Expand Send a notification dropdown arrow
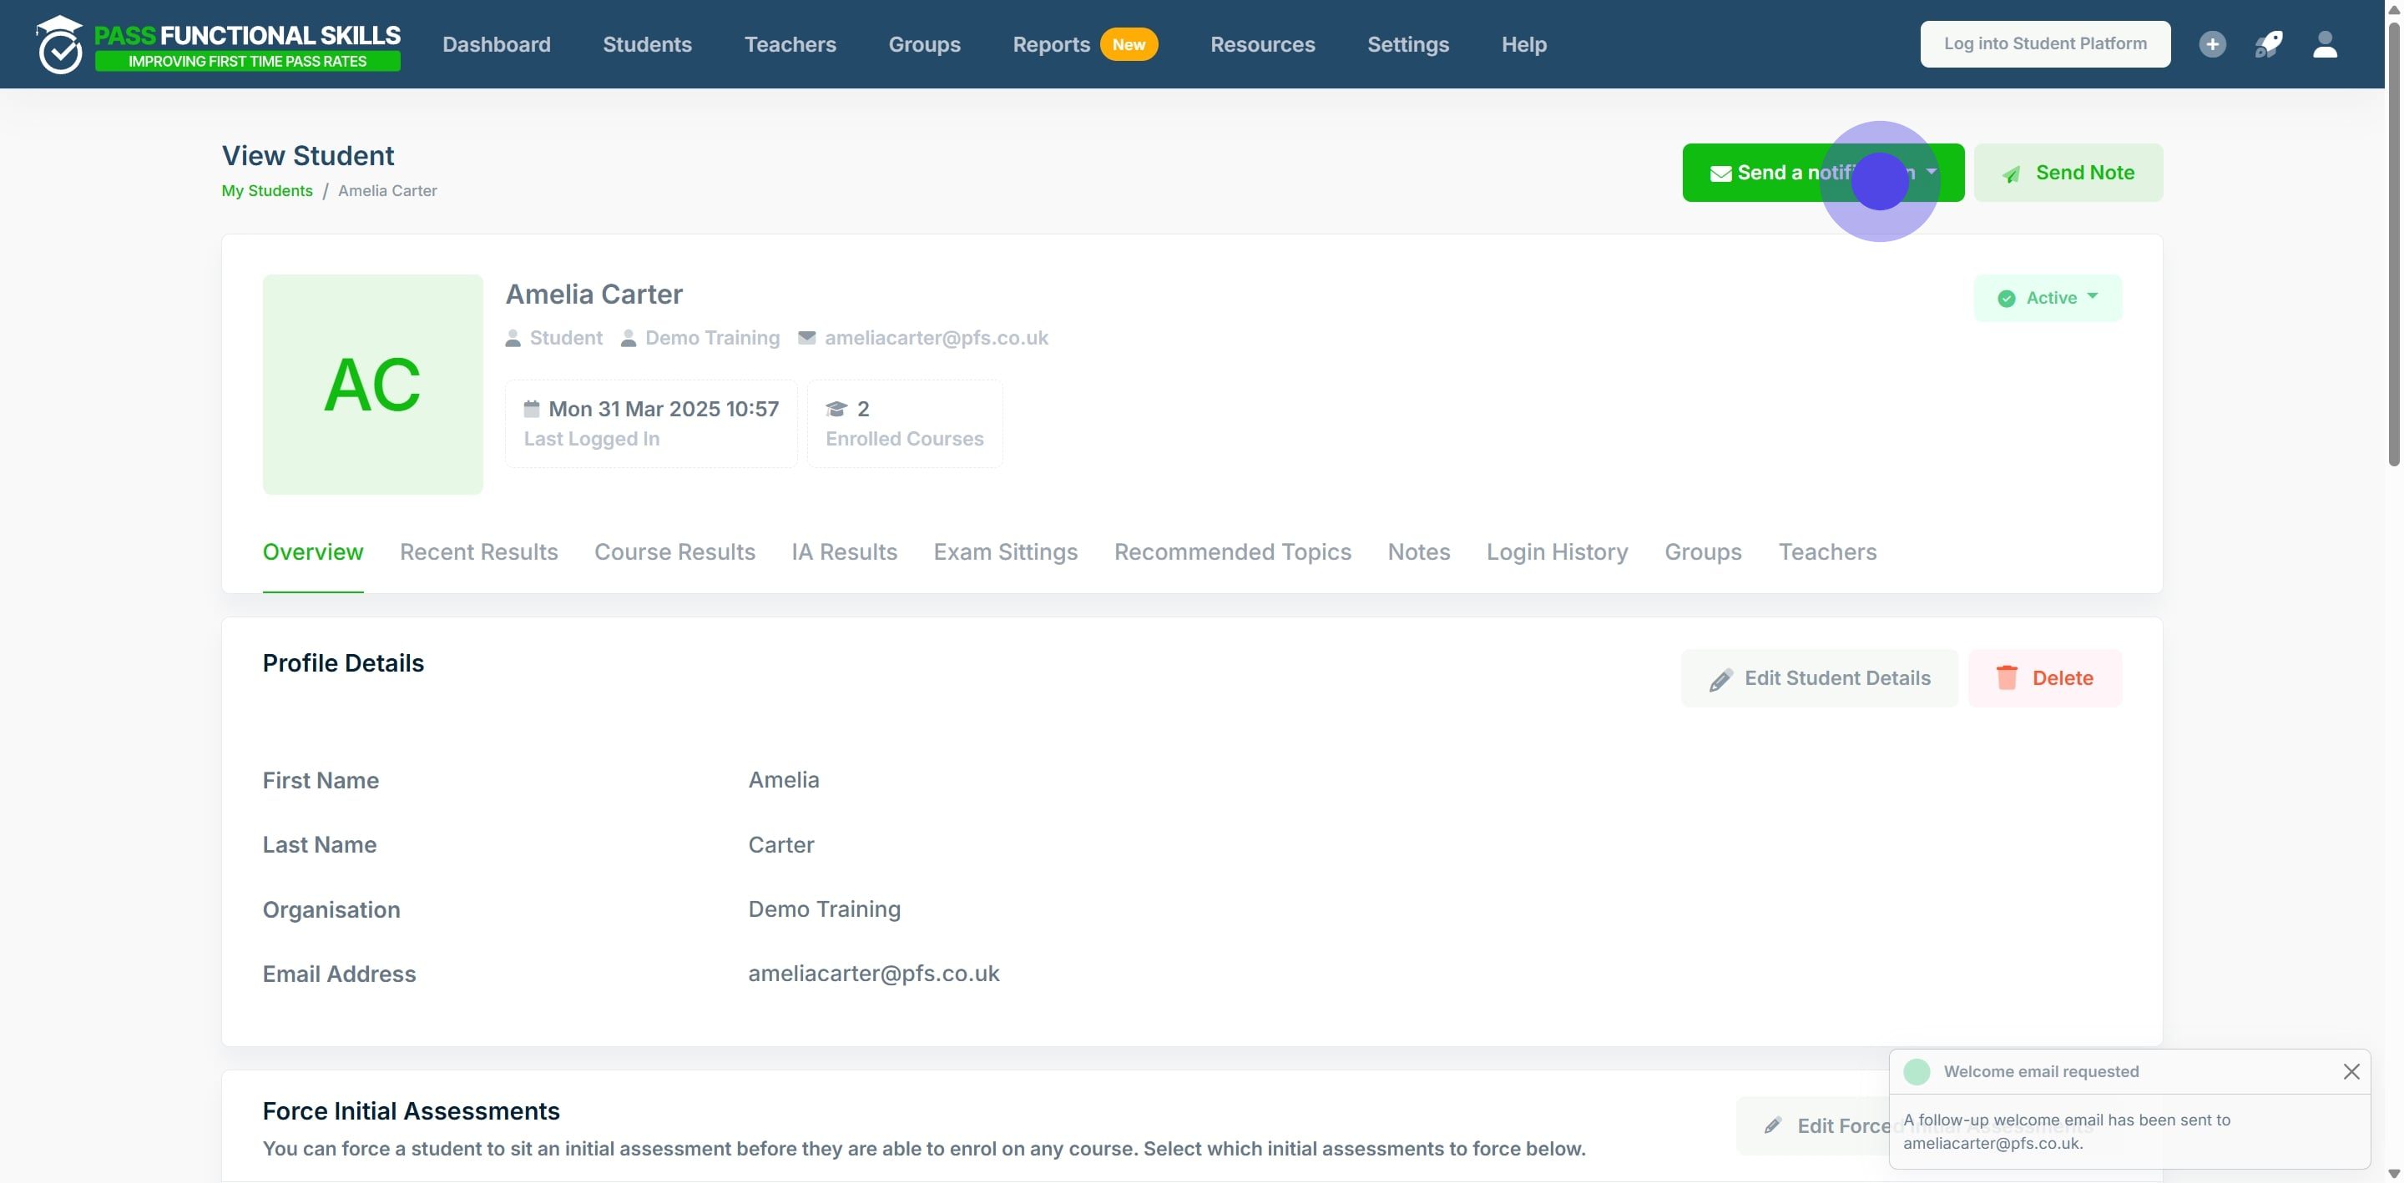The height and width of the screenshot is (1183, 2404). point(1931,172)
